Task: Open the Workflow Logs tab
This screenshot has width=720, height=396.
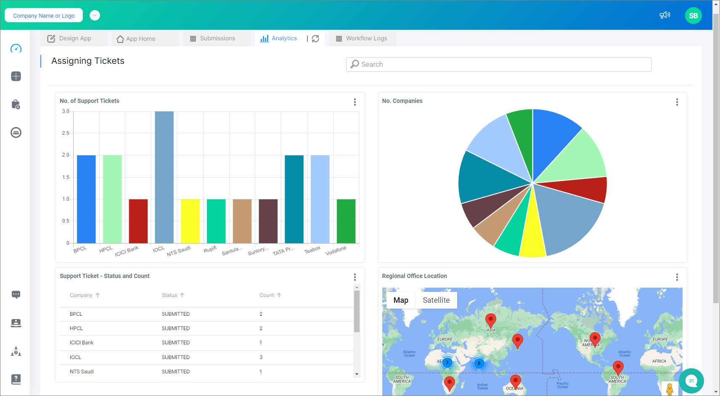Action: [362, 39]
